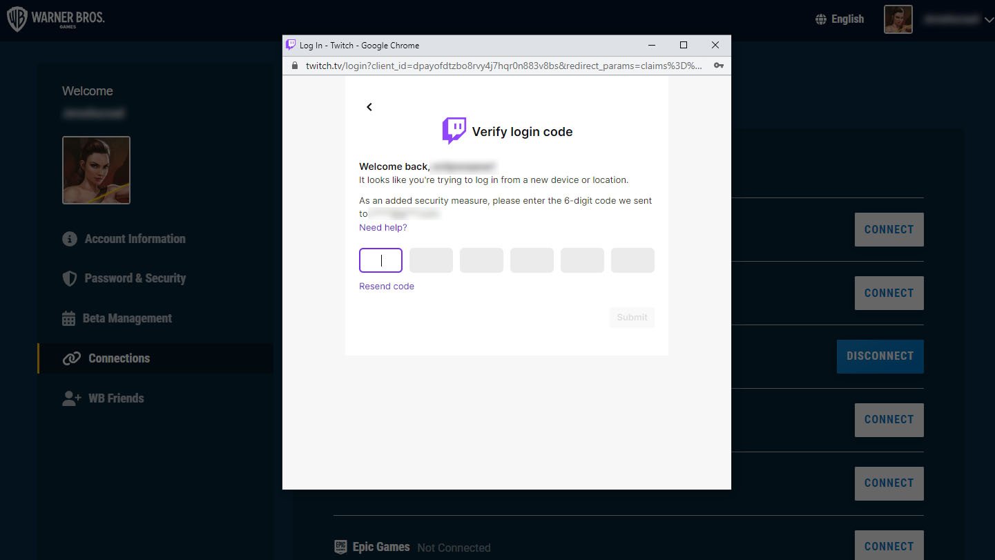995x560 pixels.
Task: Open Account Information in sidebar
Action: [x=135, y=239]
